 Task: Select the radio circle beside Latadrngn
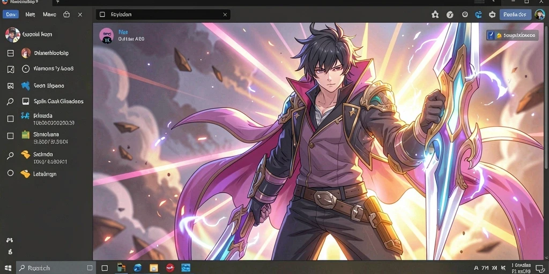coord(11,173)
